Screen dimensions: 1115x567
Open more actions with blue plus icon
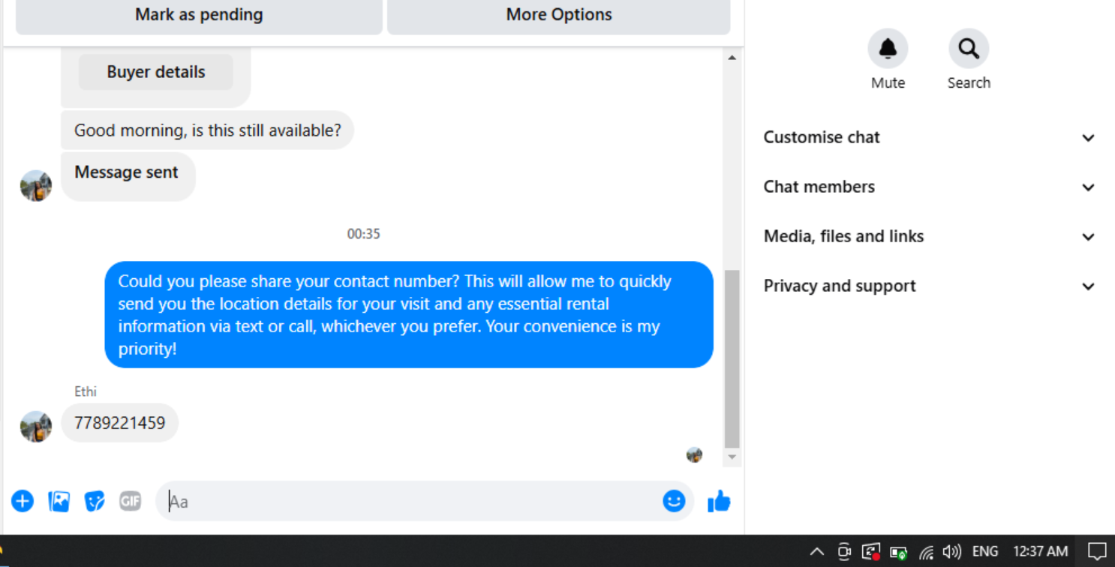pos(23,501)
